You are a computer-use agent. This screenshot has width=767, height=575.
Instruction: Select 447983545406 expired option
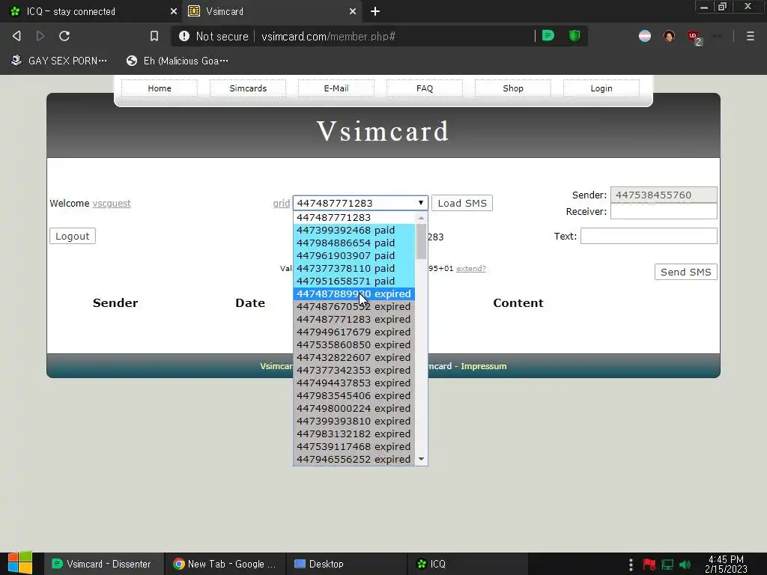point(354,395)
